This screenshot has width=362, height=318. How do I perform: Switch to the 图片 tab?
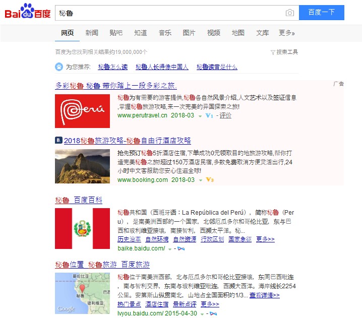(x=189, y=33)
